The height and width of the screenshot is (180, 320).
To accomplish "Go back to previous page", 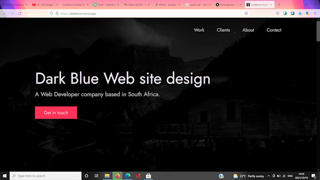I will coord(5,14).
